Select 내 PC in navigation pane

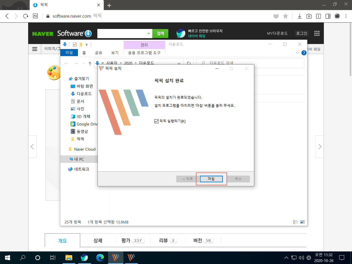click(79, 159)
